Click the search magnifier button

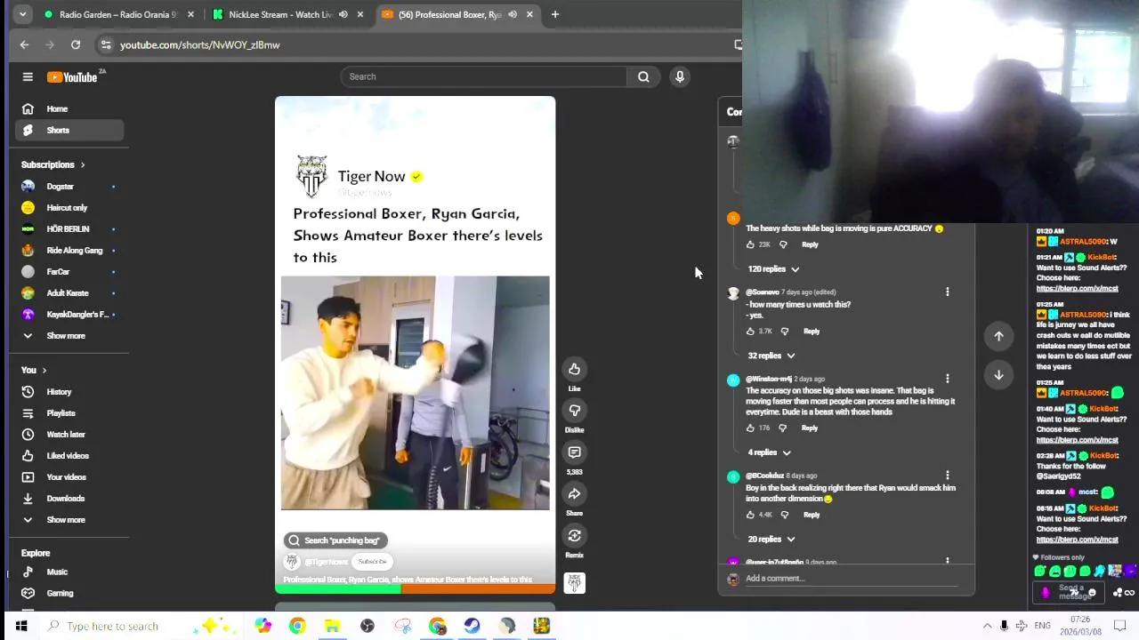(x=643, y=76)
